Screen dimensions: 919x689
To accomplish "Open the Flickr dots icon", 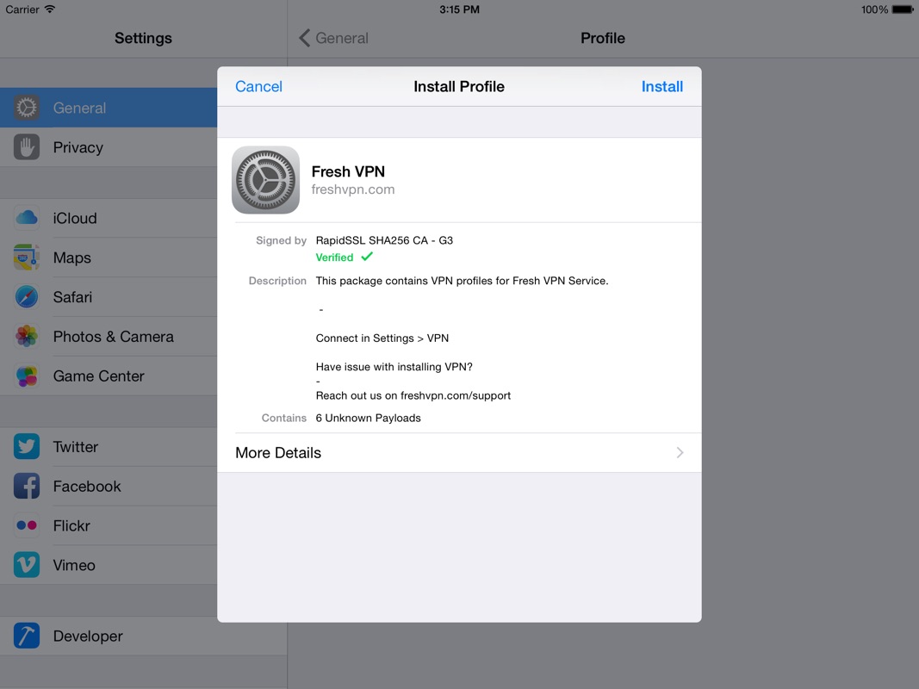I will pyautogui.click(x=27, y=525).
